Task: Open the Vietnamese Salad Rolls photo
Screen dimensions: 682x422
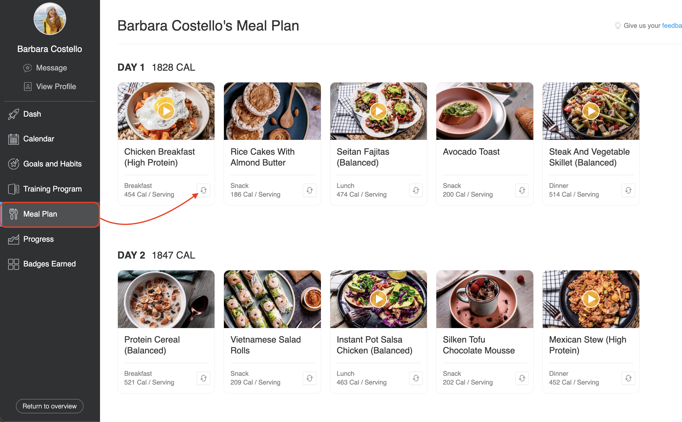Action: 272,299
